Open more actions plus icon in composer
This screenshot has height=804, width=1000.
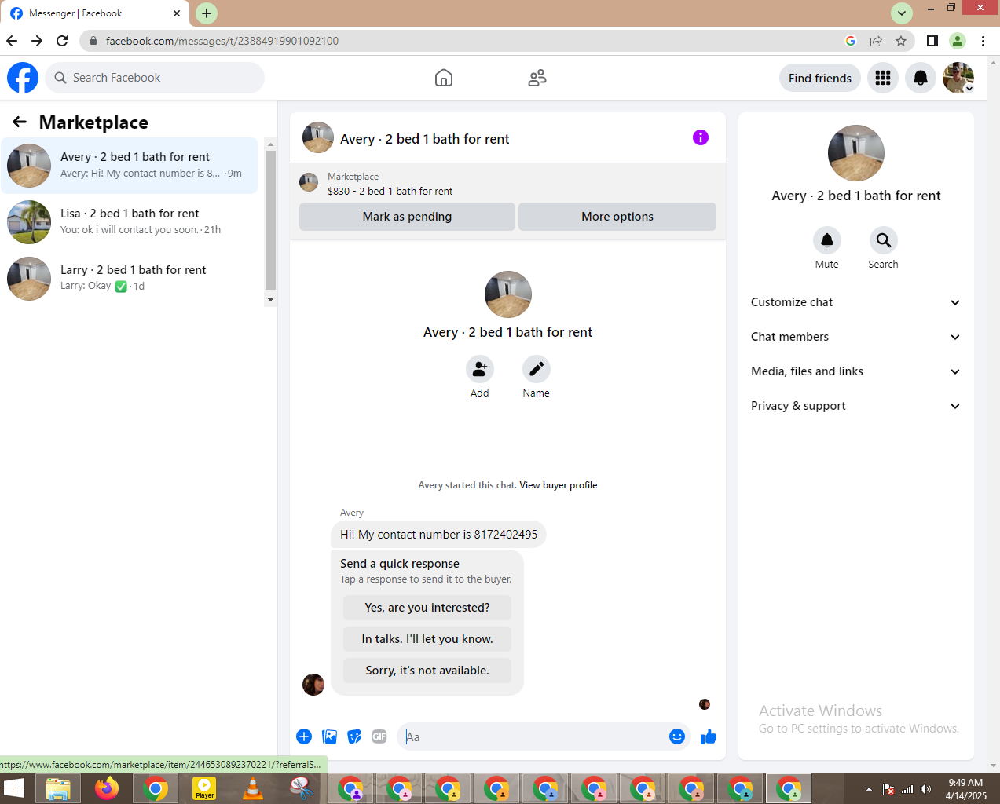304,736
